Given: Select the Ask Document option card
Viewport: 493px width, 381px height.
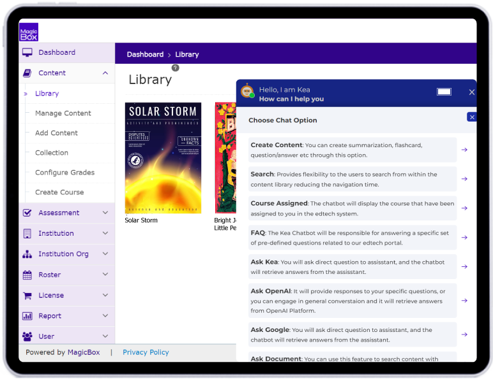Looking at the screenshot, I should coord(353,357).
